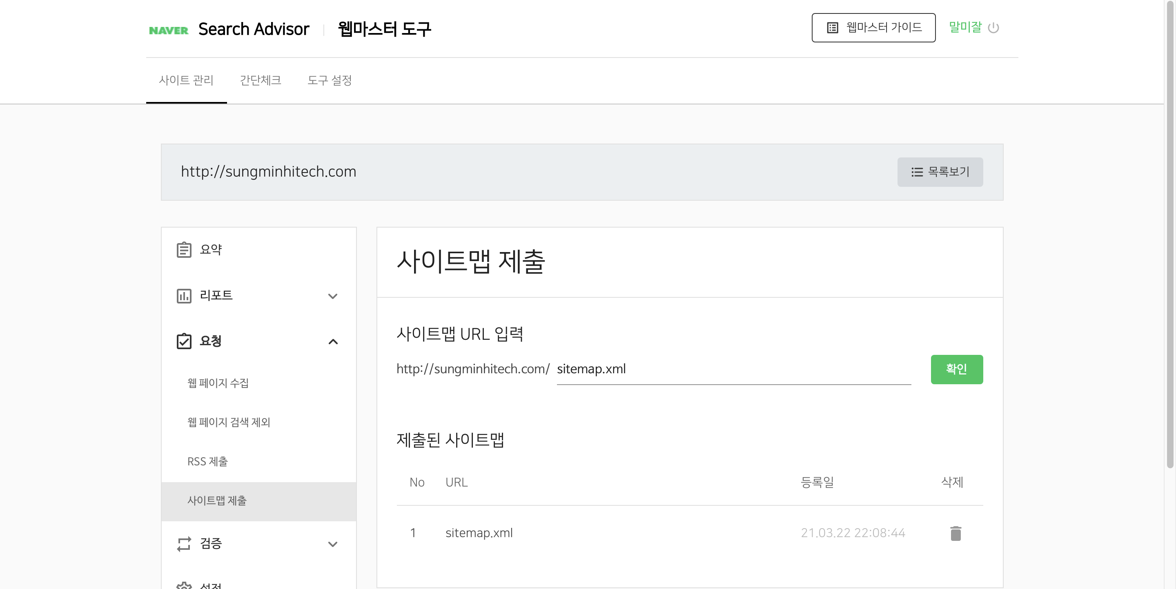Viewport: 1176px width, 589px height.
Task: Collapse the 요청 menu chevron
Action: 333,341
